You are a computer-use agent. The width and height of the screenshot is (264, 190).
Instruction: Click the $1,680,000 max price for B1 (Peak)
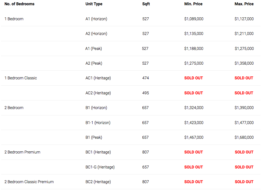point(244,137)
